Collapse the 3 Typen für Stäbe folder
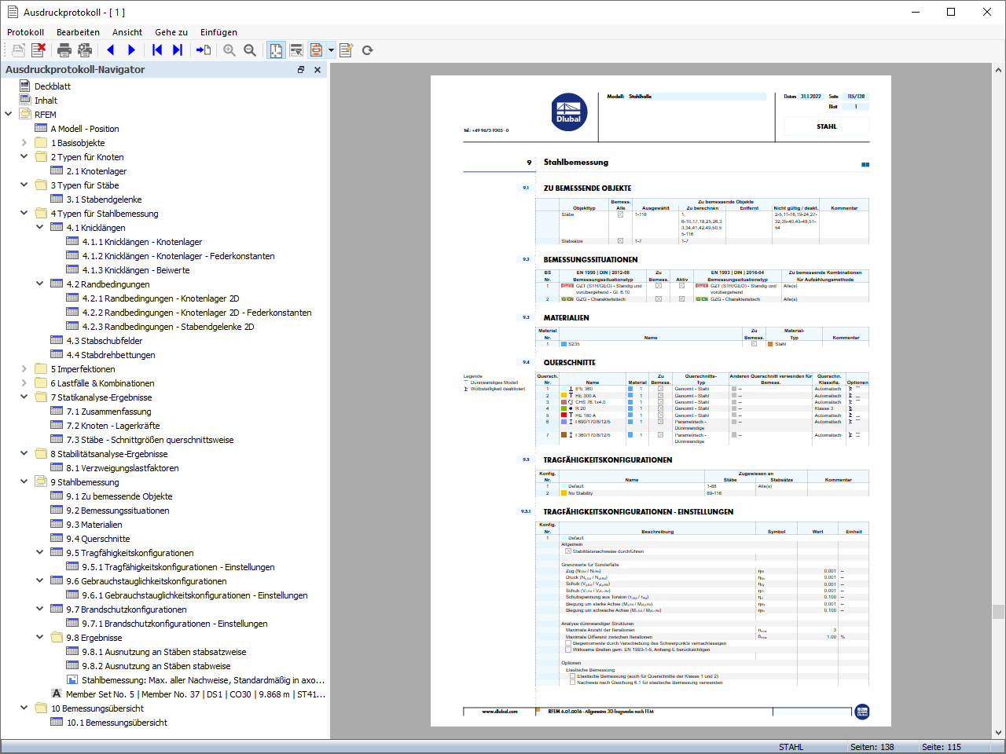The image size is (1006, 754). [24, 185]
